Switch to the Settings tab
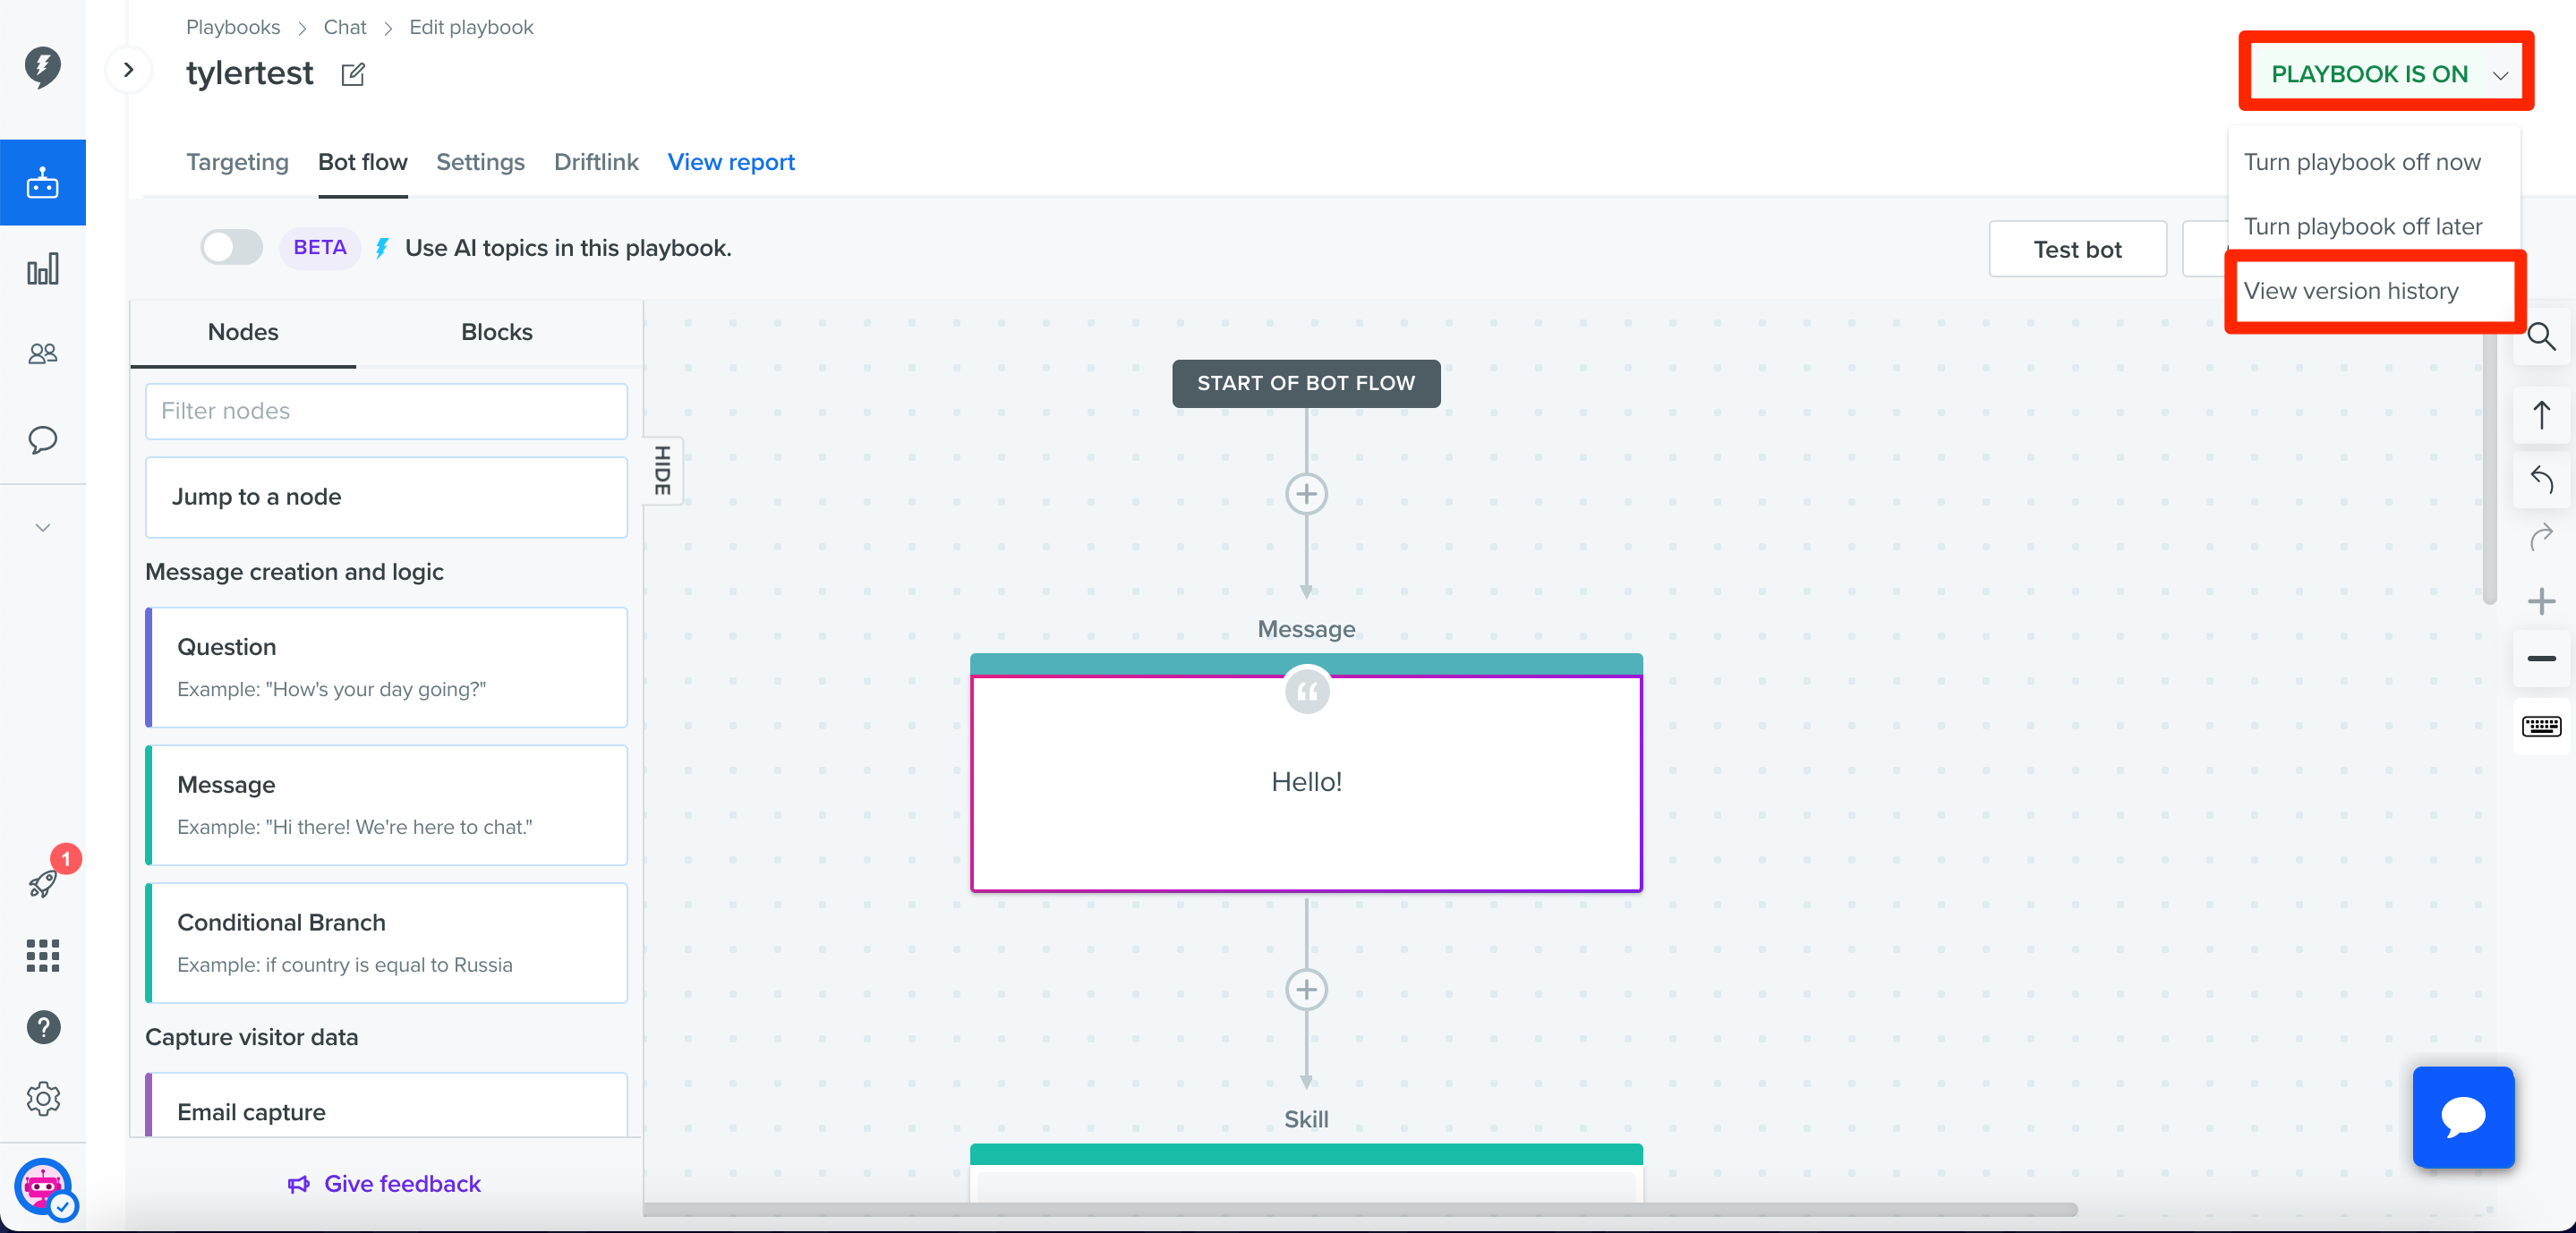Viewport: 2576px width, 1233px height. point(480,162)
